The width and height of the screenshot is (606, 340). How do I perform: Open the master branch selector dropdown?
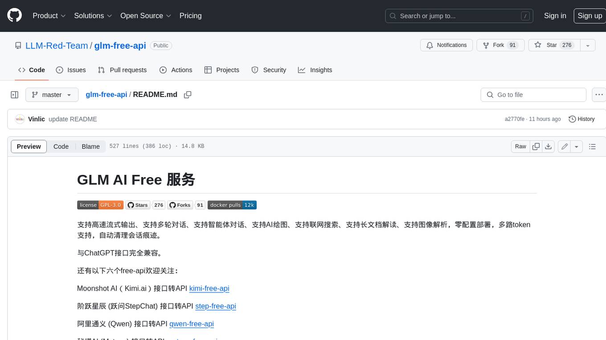click(52, 95)
